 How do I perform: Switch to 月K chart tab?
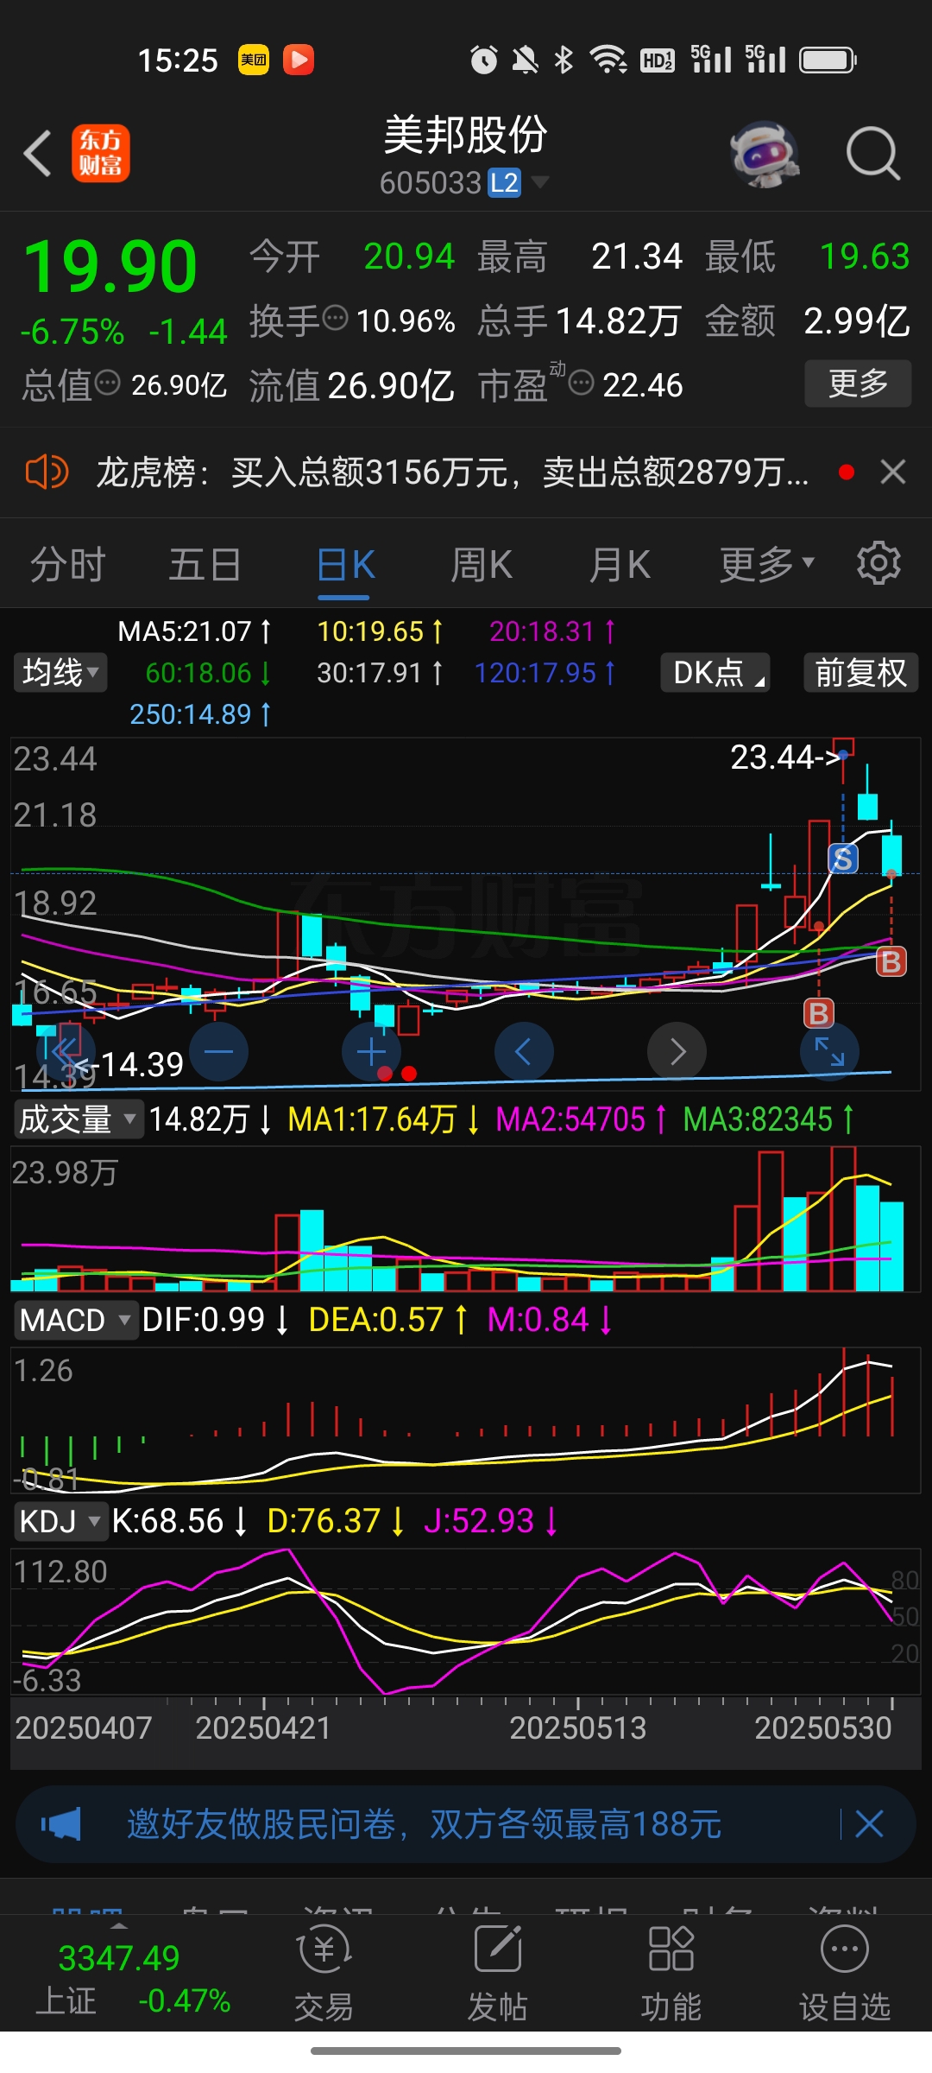[x=620, y=565]
